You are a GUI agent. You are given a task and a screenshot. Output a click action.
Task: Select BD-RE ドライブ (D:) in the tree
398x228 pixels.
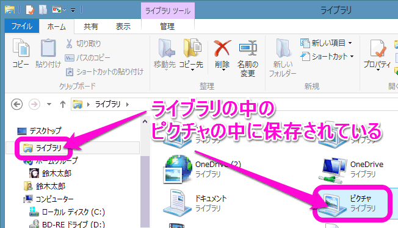[x=67, y=224]
